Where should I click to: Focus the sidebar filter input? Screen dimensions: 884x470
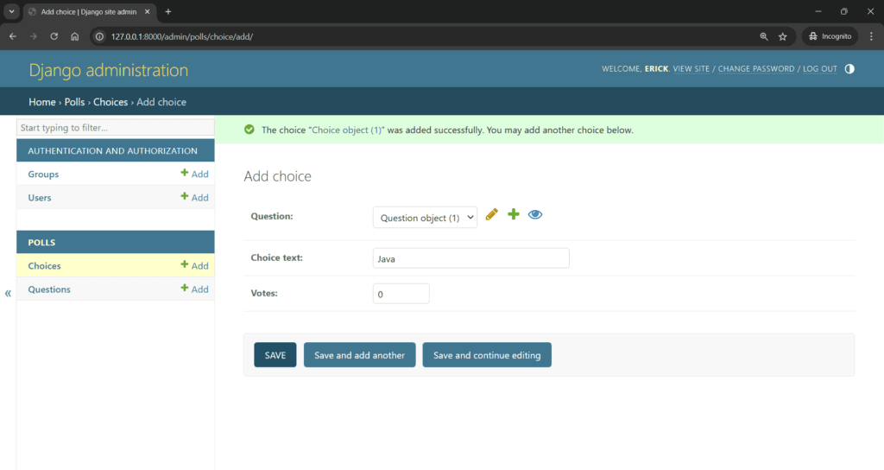click(116, 128)
